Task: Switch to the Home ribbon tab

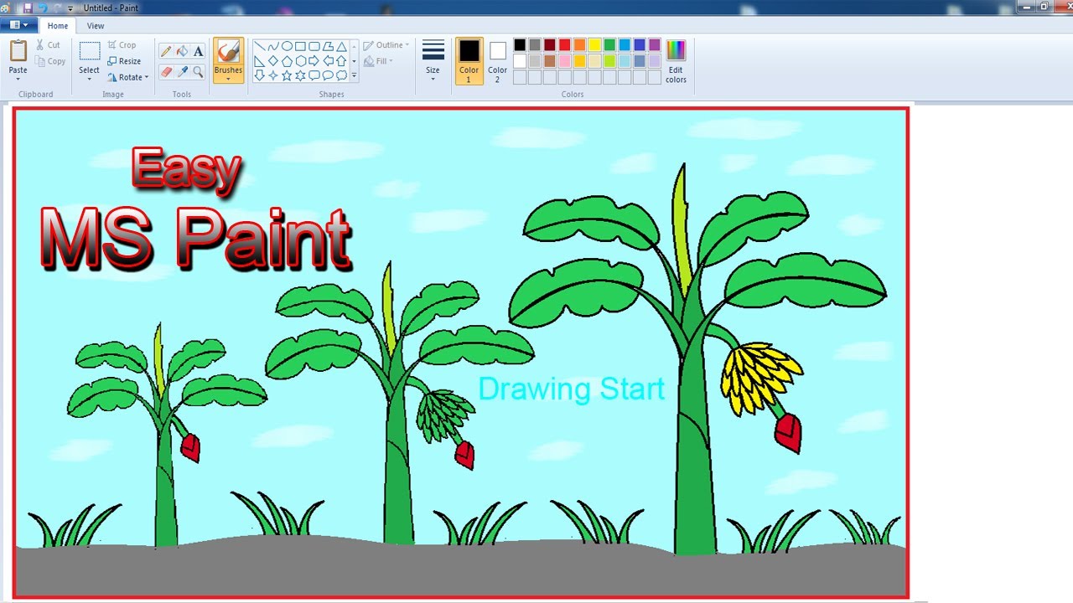Action: click(x=58, y=26)
